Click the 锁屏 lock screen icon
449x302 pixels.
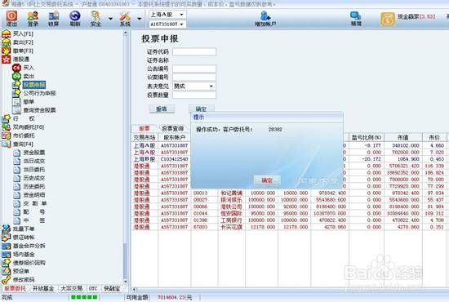54,18
